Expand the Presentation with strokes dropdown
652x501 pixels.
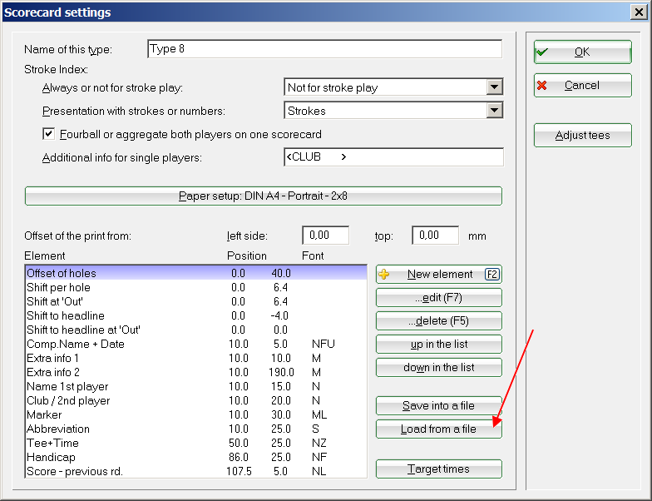tap(495, 111)
